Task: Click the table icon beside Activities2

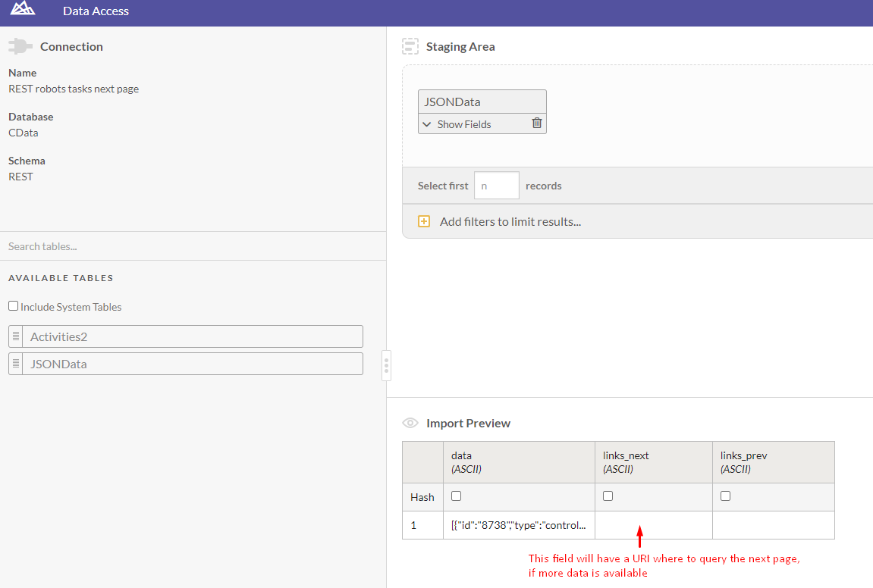Action: click(15, 336)
